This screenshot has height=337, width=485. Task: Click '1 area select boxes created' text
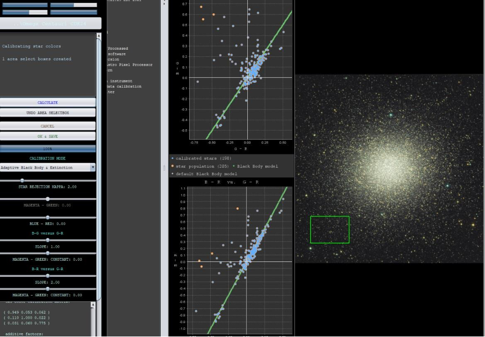(x=36, y=59)
